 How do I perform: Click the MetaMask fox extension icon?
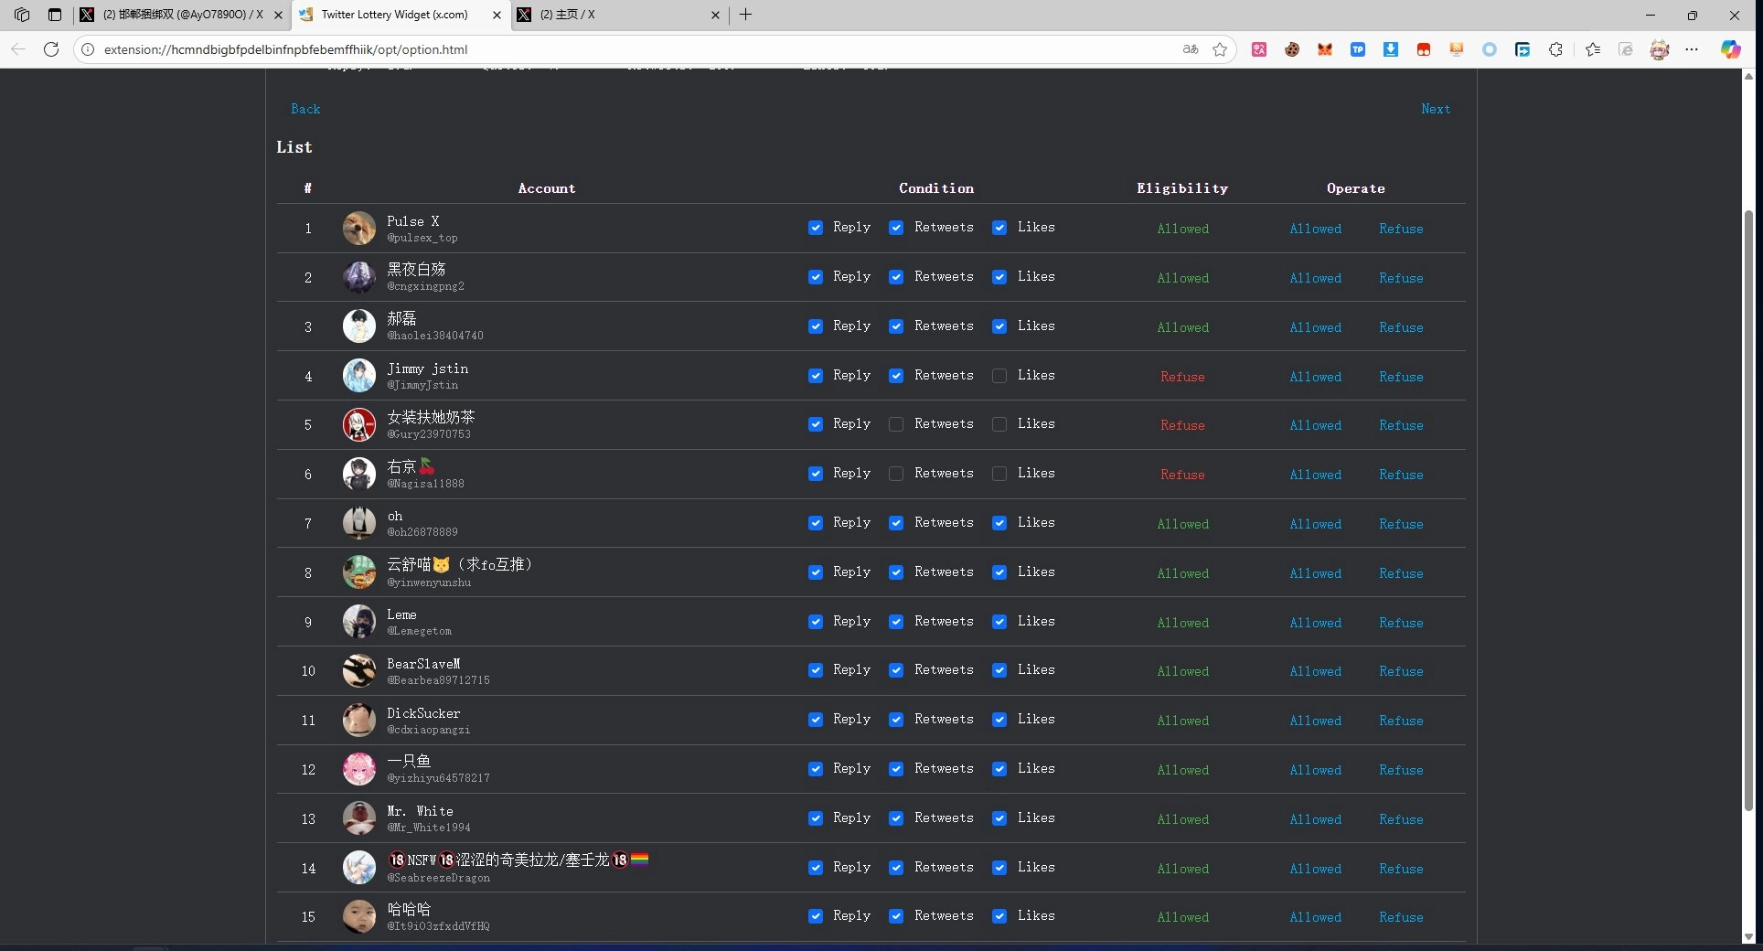pyautogui.click(x=1324, y=49)
